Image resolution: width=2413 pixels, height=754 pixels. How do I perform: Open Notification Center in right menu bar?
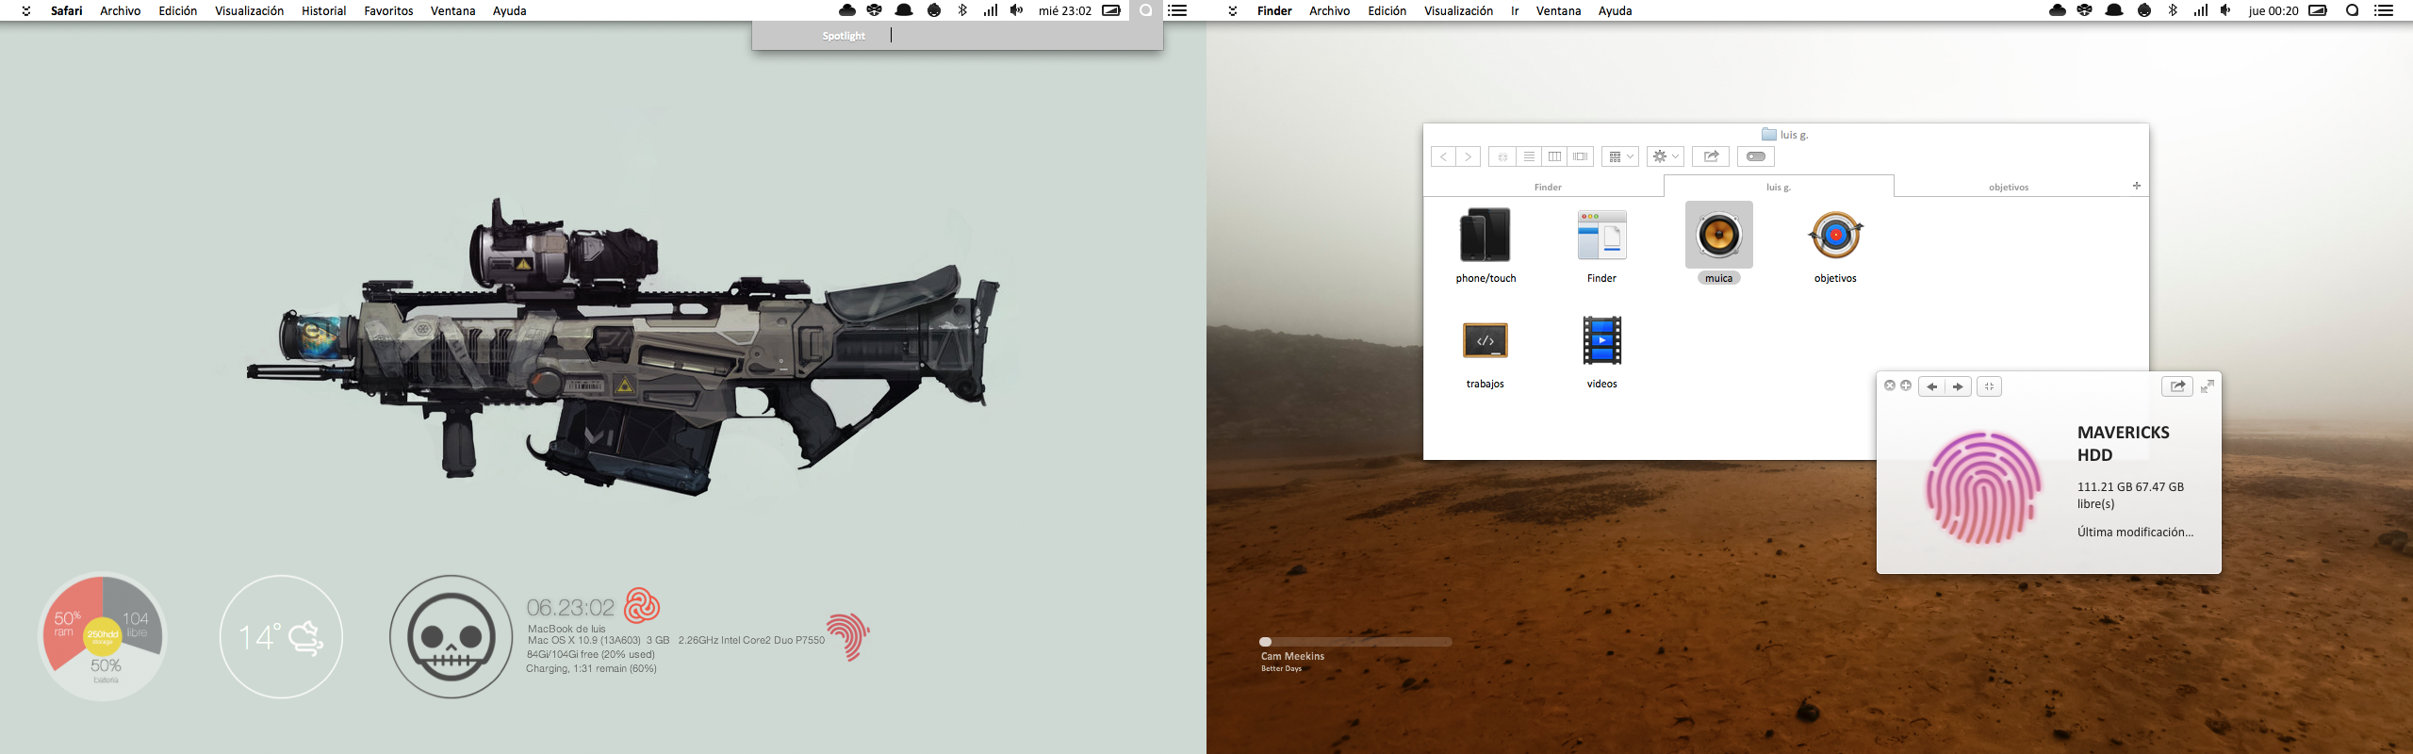coord(2384,11)
